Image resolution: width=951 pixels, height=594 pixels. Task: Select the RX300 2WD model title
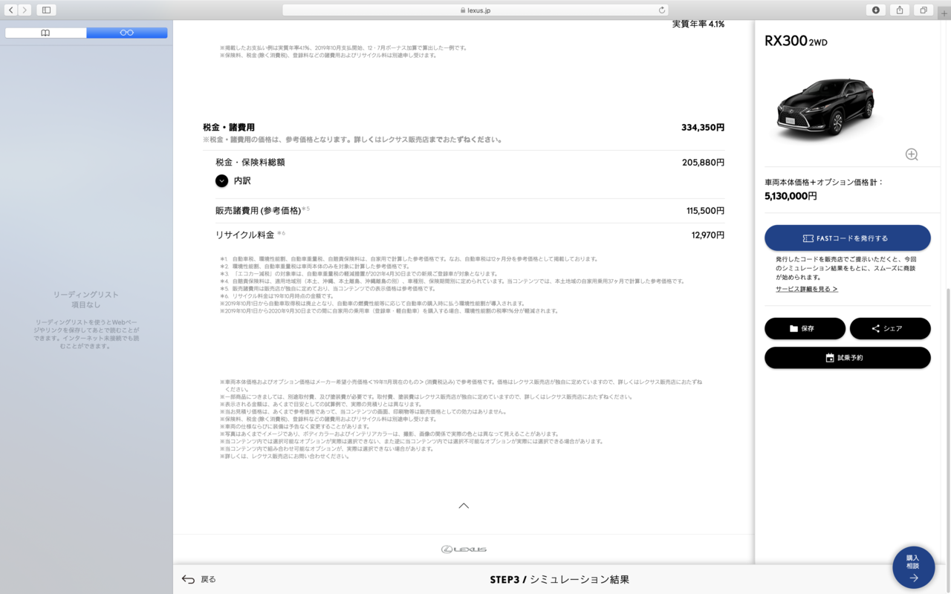pos(796,42)
